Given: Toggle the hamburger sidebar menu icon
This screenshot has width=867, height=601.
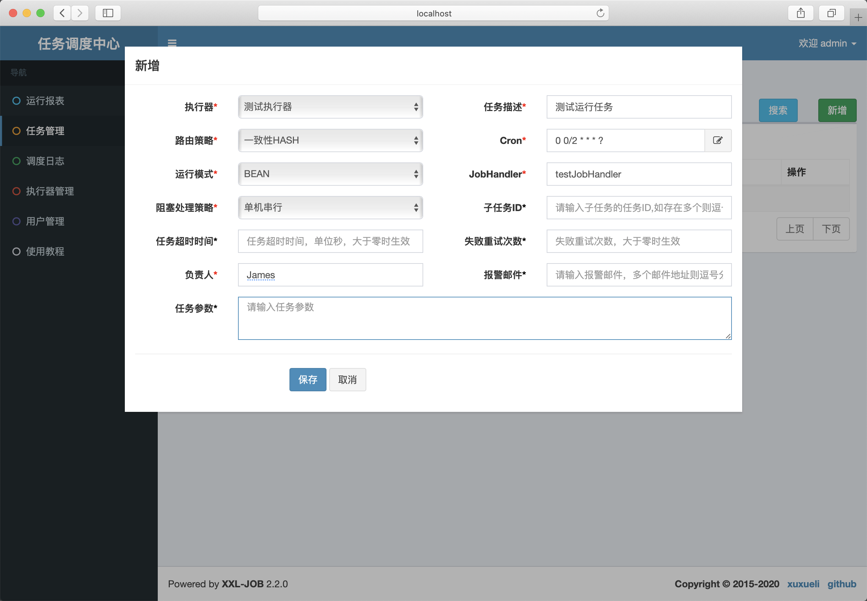Looking at the screenshot, I should tap(172, 43).
